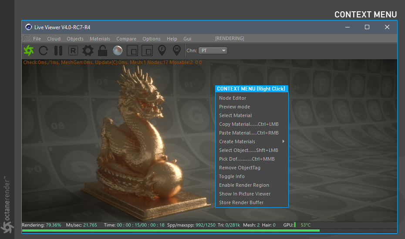Screen dimensions: 405x239
Task: Open the Materials menu
Action: pos(100,39)
